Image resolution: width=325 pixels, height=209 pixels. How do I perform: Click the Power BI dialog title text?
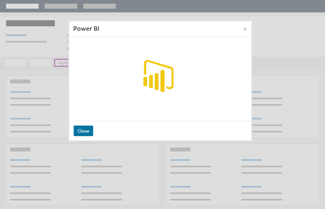pyautogui.click(x=86, y=29)
